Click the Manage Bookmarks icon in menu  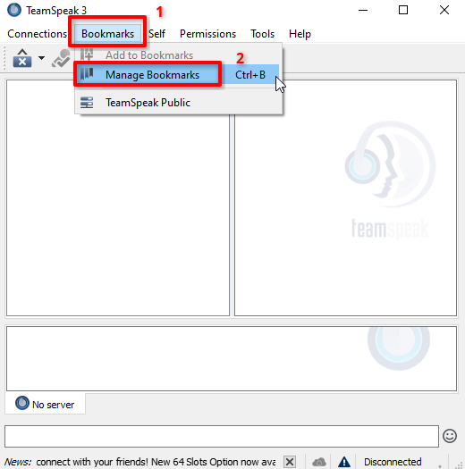tap(87, 74)
